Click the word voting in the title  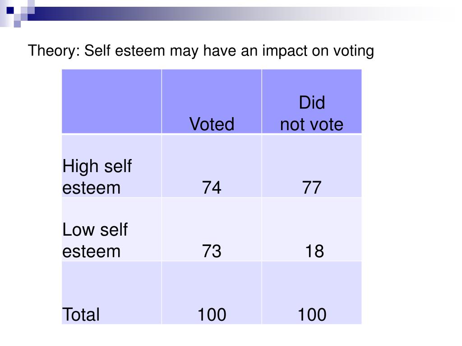pyautogui.click(x=354, y=51)
